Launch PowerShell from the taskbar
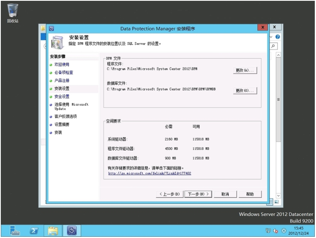 click(34, 230)
